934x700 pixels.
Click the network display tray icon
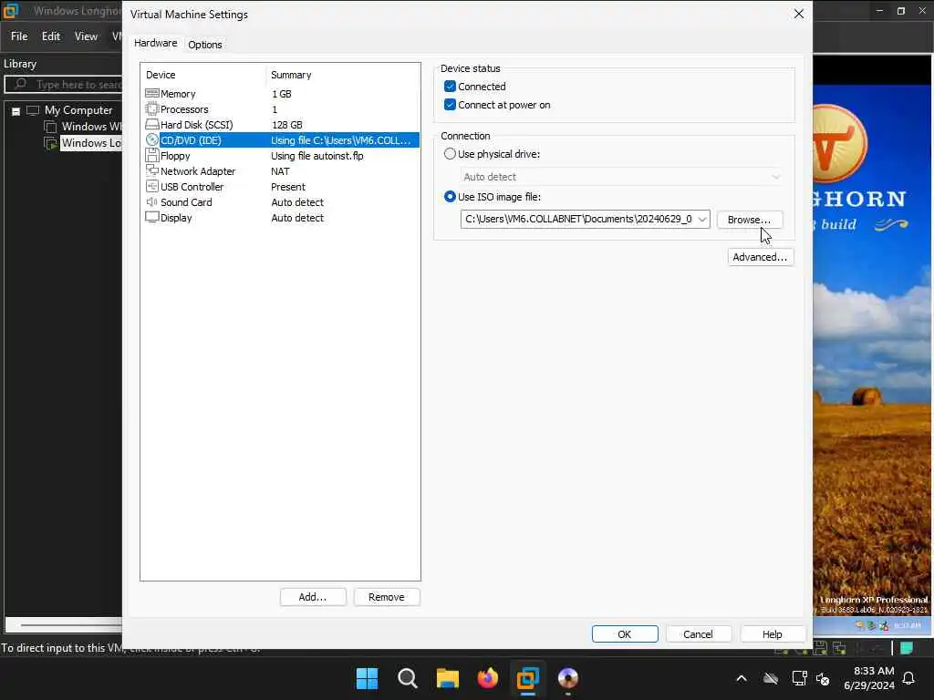799,678
